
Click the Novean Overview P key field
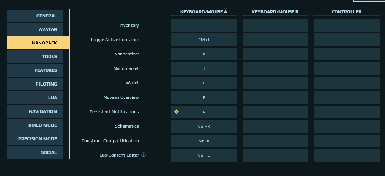click(204, 98)
